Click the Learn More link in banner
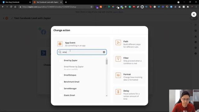 118,12
